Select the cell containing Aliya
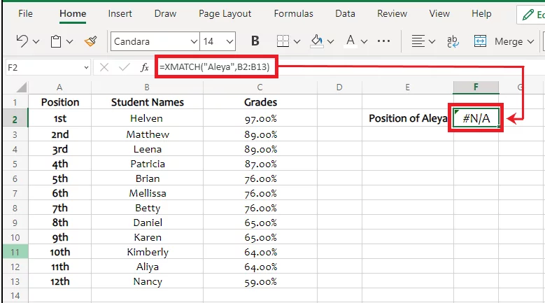The height and width of the screenshot is (303, 545). point(148,267)
